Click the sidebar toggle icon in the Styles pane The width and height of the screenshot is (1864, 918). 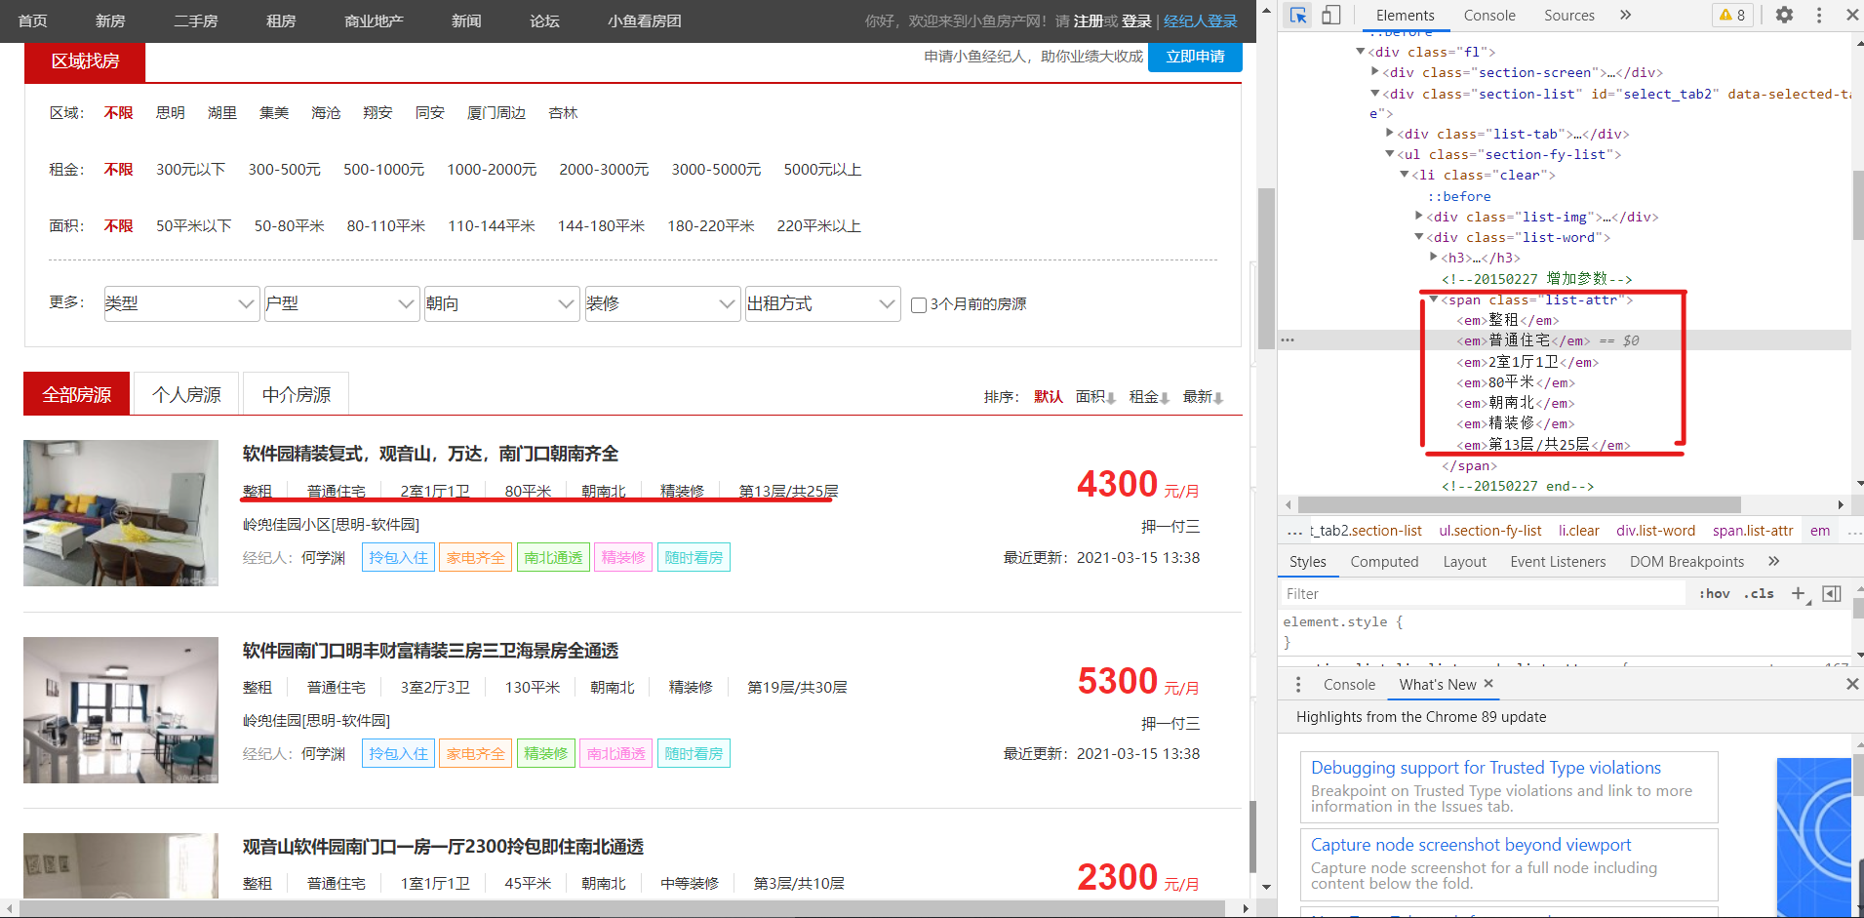click(x=1831, y=593)
